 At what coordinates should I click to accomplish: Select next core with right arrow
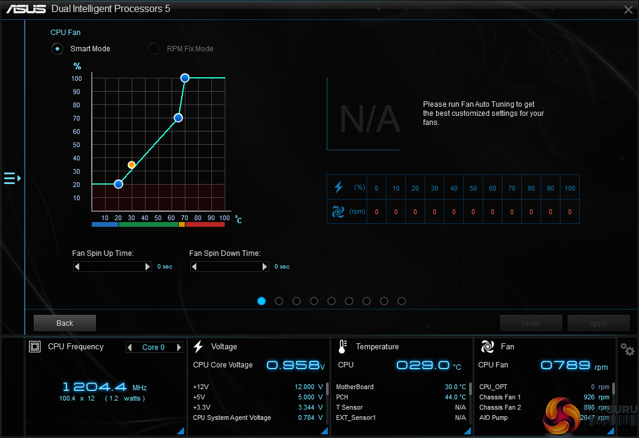pyautogui.click(x=179, y=348)
